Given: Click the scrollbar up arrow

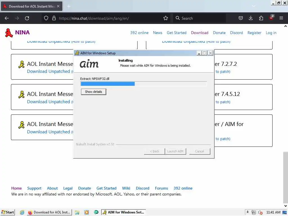Looking at the screenshot, I should (285, 26).
